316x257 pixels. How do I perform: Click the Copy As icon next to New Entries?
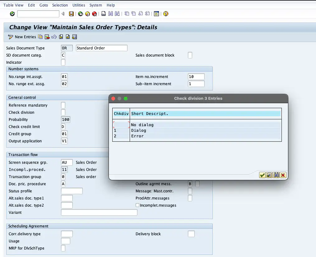click(x=40, y=37)
